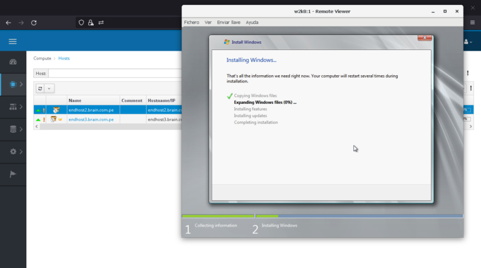Open the Enviar llave menu
The image size is (481, 268).
(229, 22)
